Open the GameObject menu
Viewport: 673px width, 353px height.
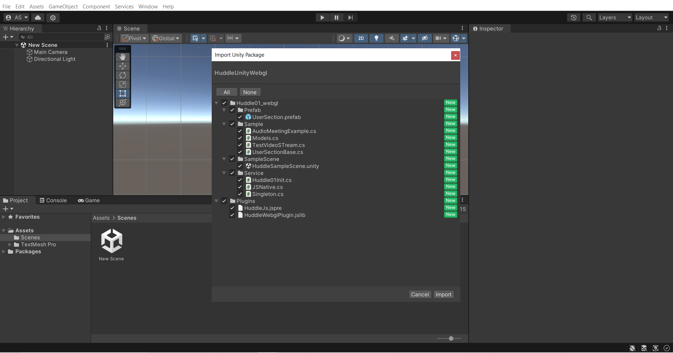[x=63, y=6]
